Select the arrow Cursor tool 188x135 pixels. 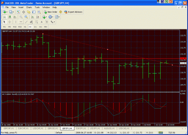click(5, 22)
